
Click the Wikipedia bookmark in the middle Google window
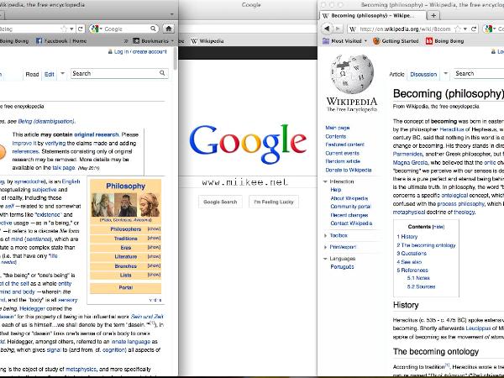pyautogui.click(x=207, y=41)
